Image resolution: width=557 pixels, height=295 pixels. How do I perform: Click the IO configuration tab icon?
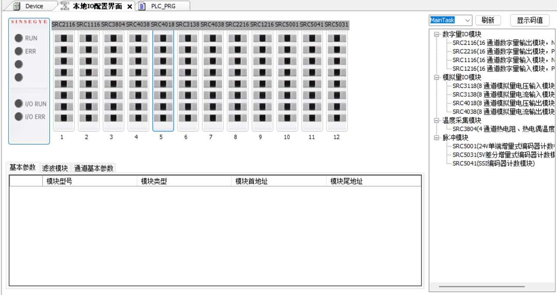(x=65, y=6)
